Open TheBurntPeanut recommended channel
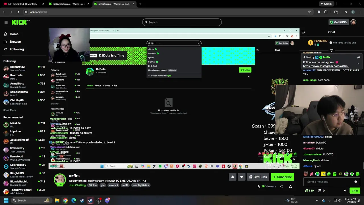Image resolution: width=364 pixels, height=205 pixels. click(24, 192)
